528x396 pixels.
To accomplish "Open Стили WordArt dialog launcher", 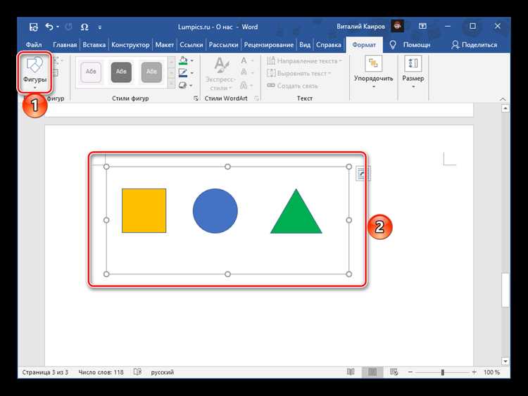I will point(256,98).
